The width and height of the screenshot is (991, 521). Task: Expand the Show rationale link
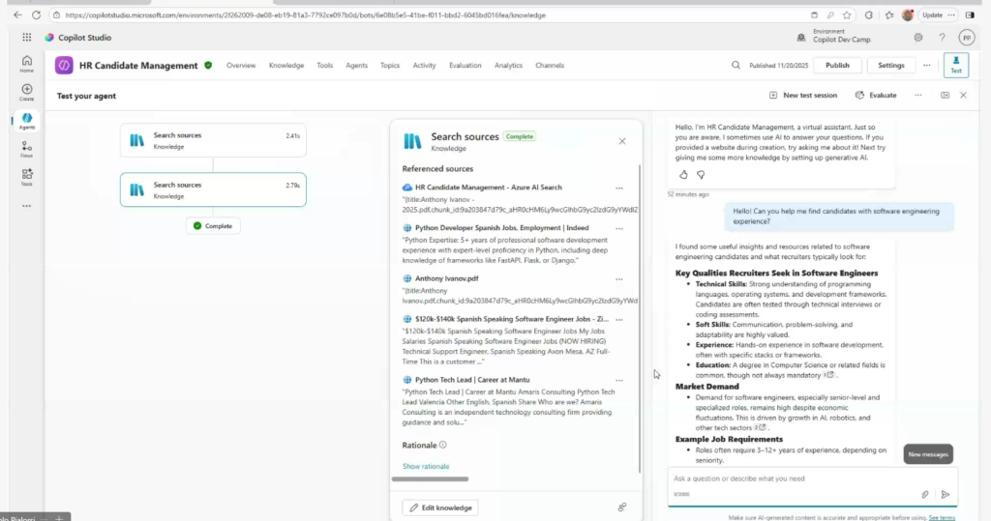[426, 466]
